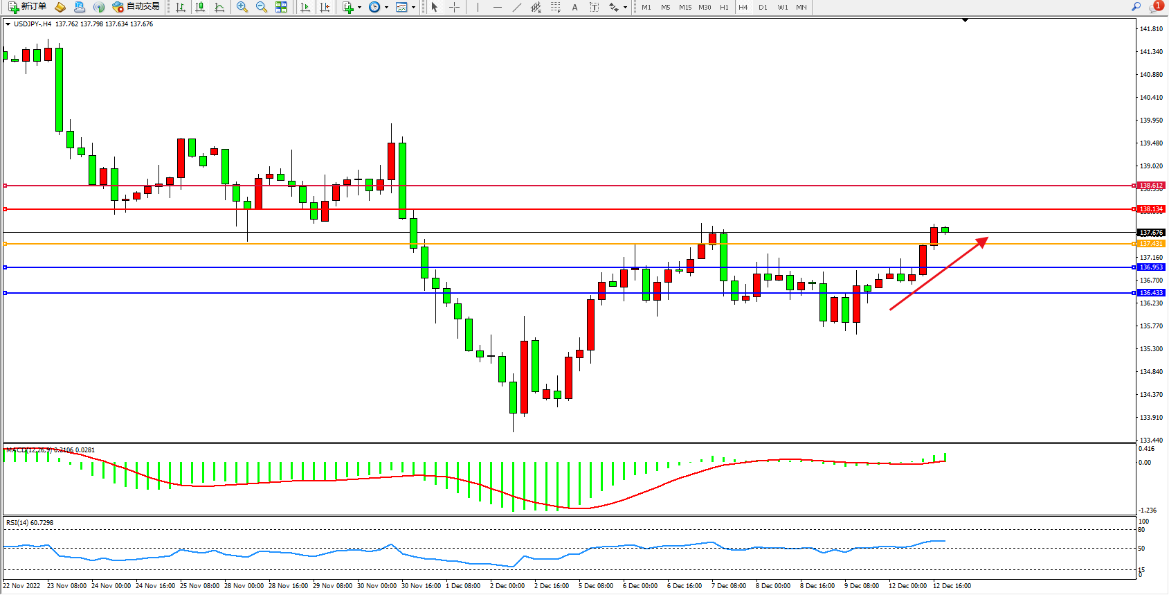The width and height of the screenshot is (1169, 595).
Task: Toggle candlestick chart mode
Action: [200, 7]
